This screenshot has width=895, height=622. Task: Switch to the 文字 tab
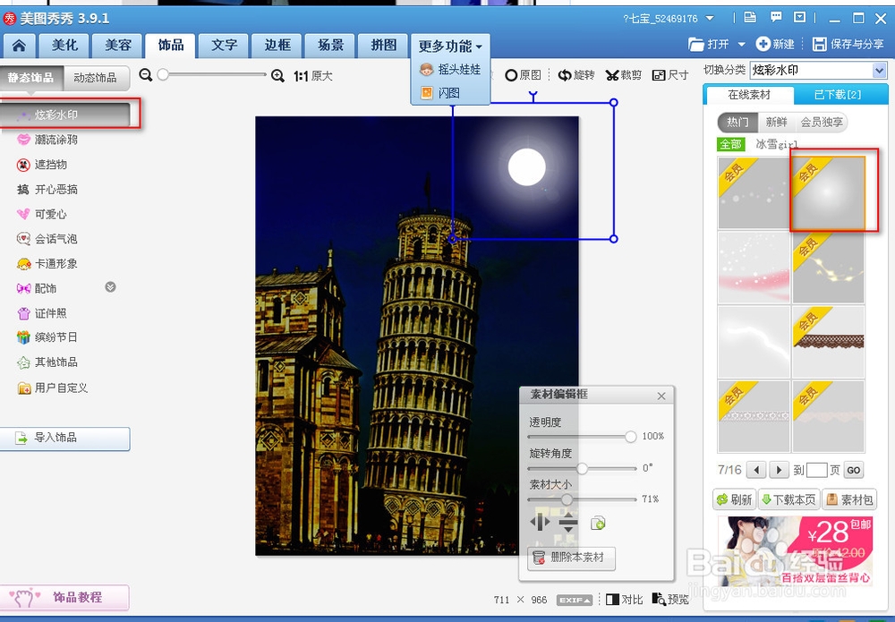click(225, 46)
